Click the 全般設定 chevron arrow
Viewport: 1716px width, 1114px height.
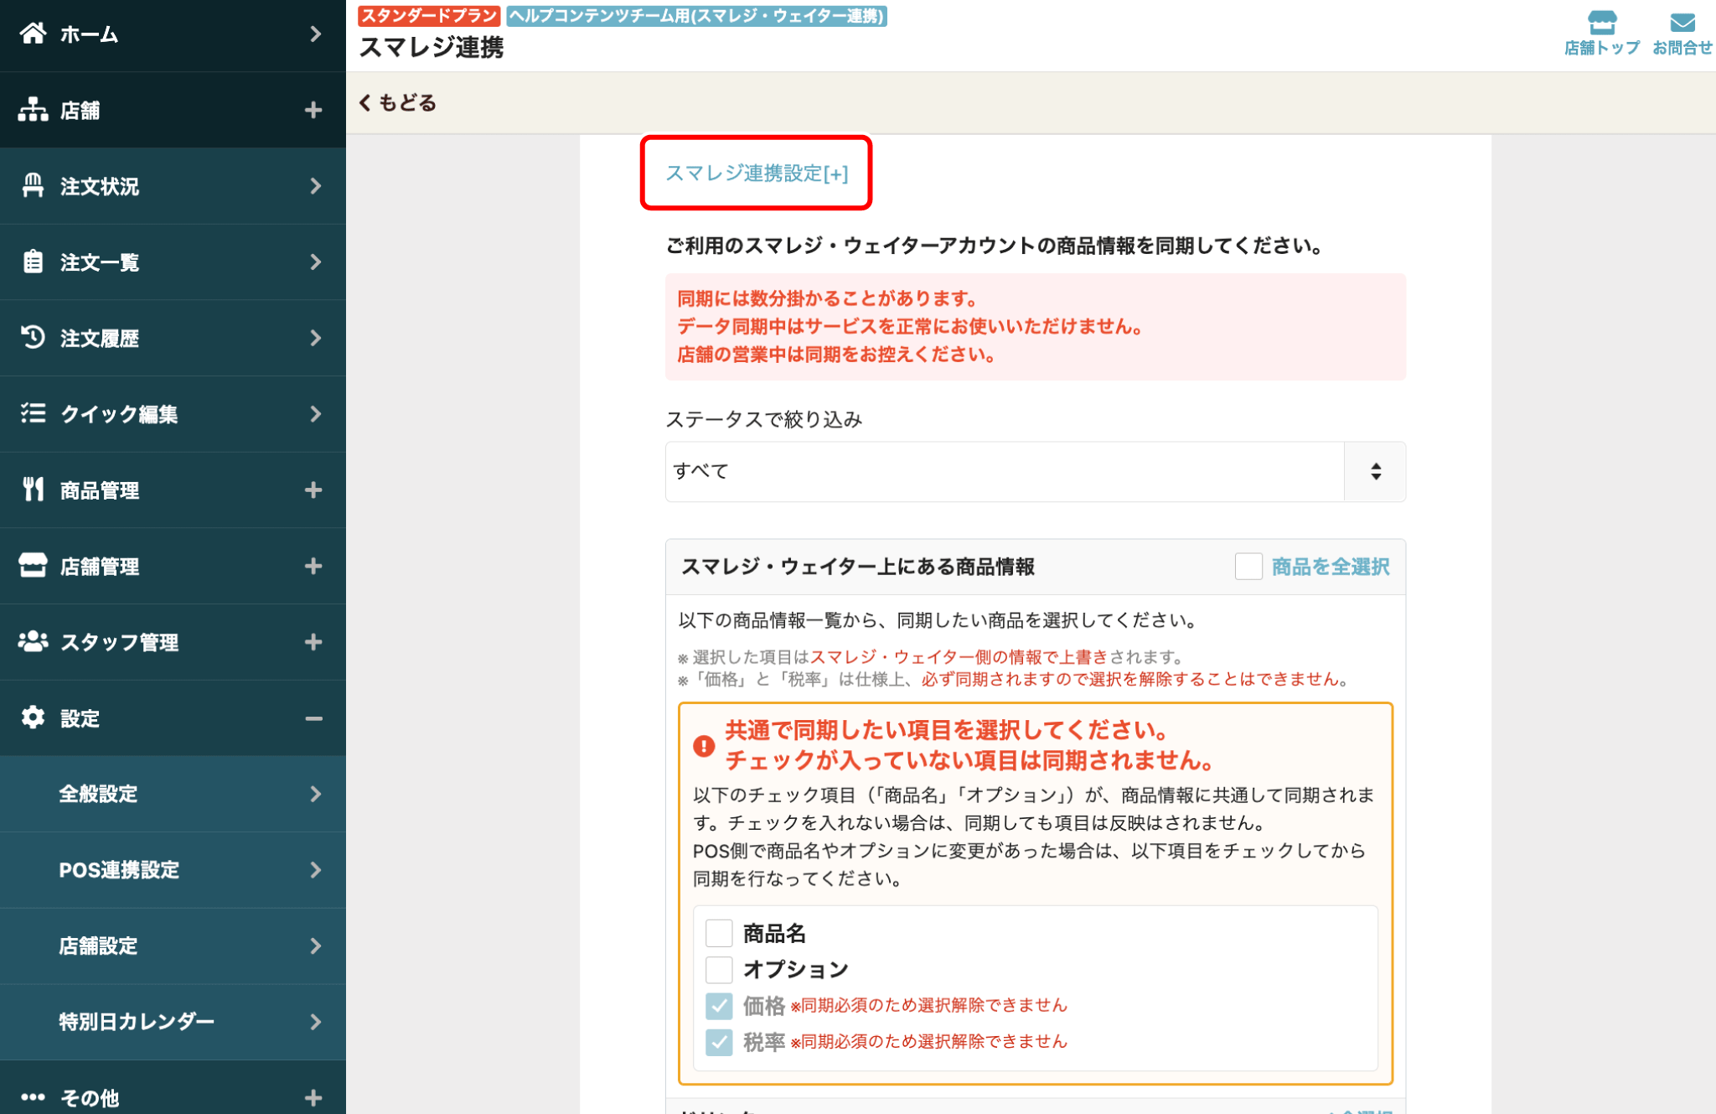(x=315, y=794)
